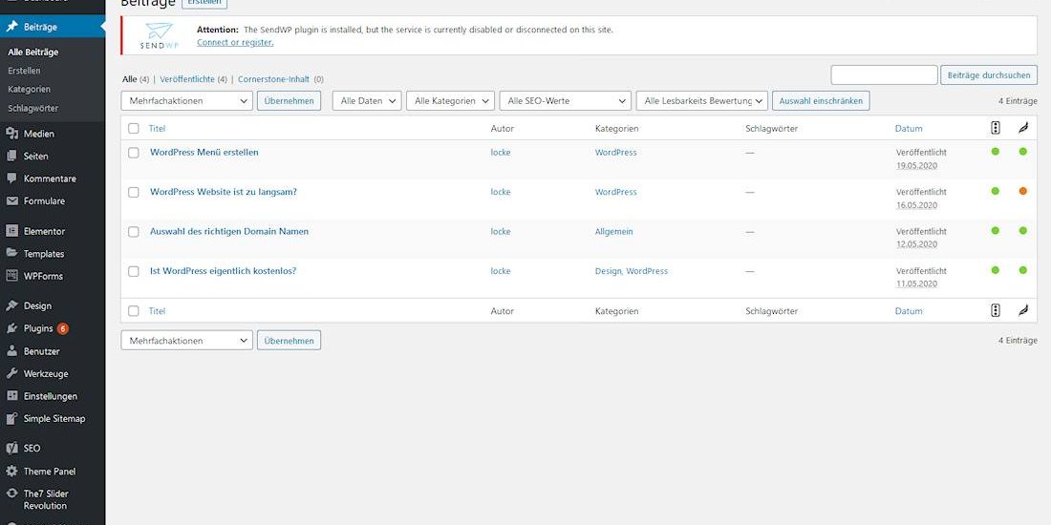Click the top Übernehmen button
1051x525 pixels.
[289, 101]
